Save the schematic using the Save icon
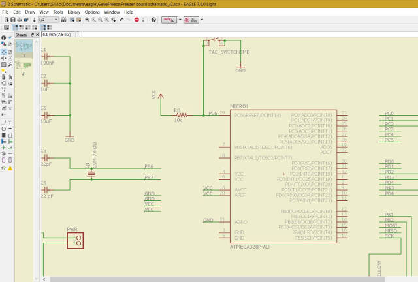Screen dimensions: 418x282 13,20
